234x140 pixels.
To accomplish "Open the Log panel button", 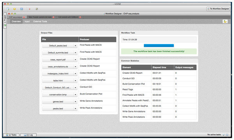I will pyautogui.click(x=28, y=135).
